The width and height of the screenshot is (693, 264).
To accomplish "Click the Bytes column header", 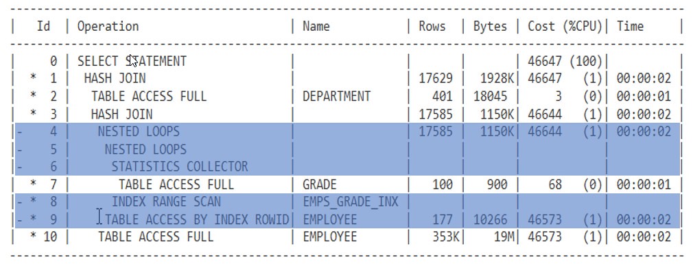I will (x=490, y=27).
